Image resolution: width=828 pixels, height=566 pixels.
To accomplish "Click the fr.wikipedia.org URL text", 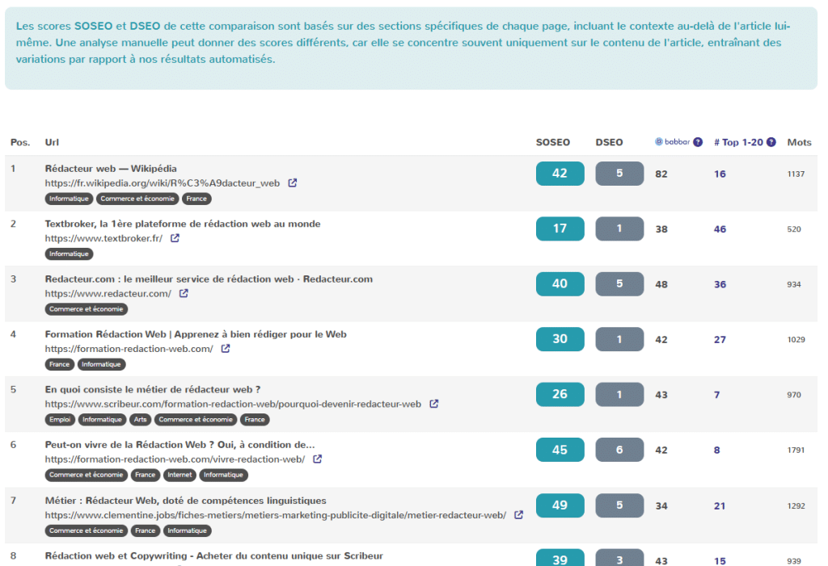I will click(162, 183).
